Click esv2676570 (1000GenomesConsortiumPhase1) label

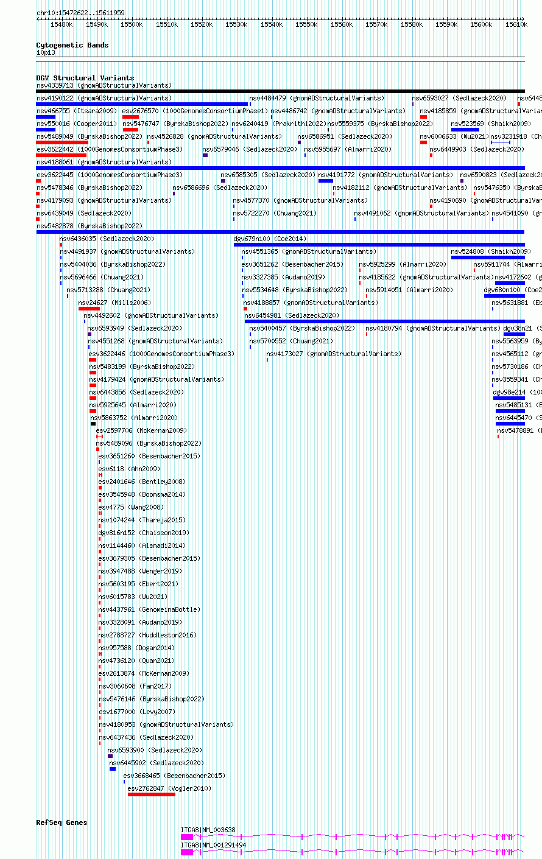(x=195, y=111)
